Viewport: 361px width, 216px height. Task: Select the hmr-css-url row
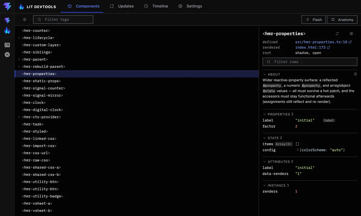pos(137,153)
